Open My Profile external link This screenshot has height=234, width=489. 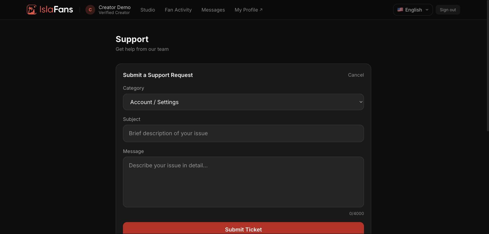[x=249, y=10]
